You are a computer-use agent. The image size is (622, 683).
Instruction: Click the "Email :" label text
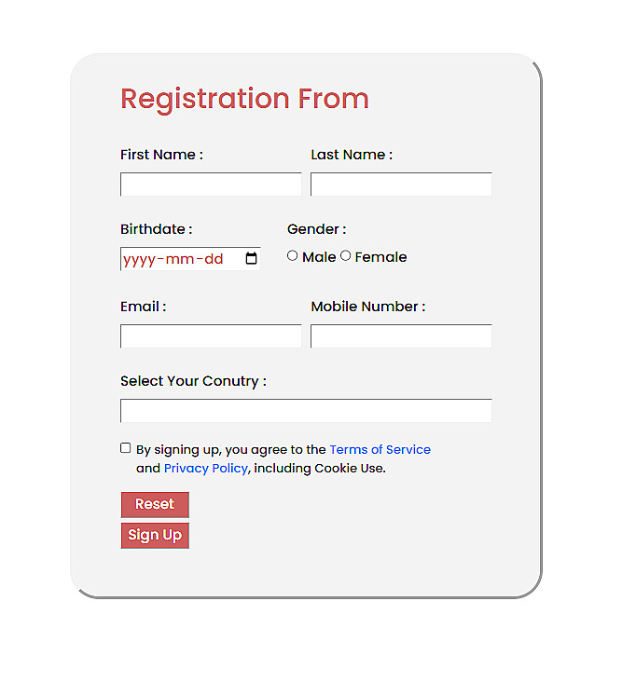click(143, 307)
